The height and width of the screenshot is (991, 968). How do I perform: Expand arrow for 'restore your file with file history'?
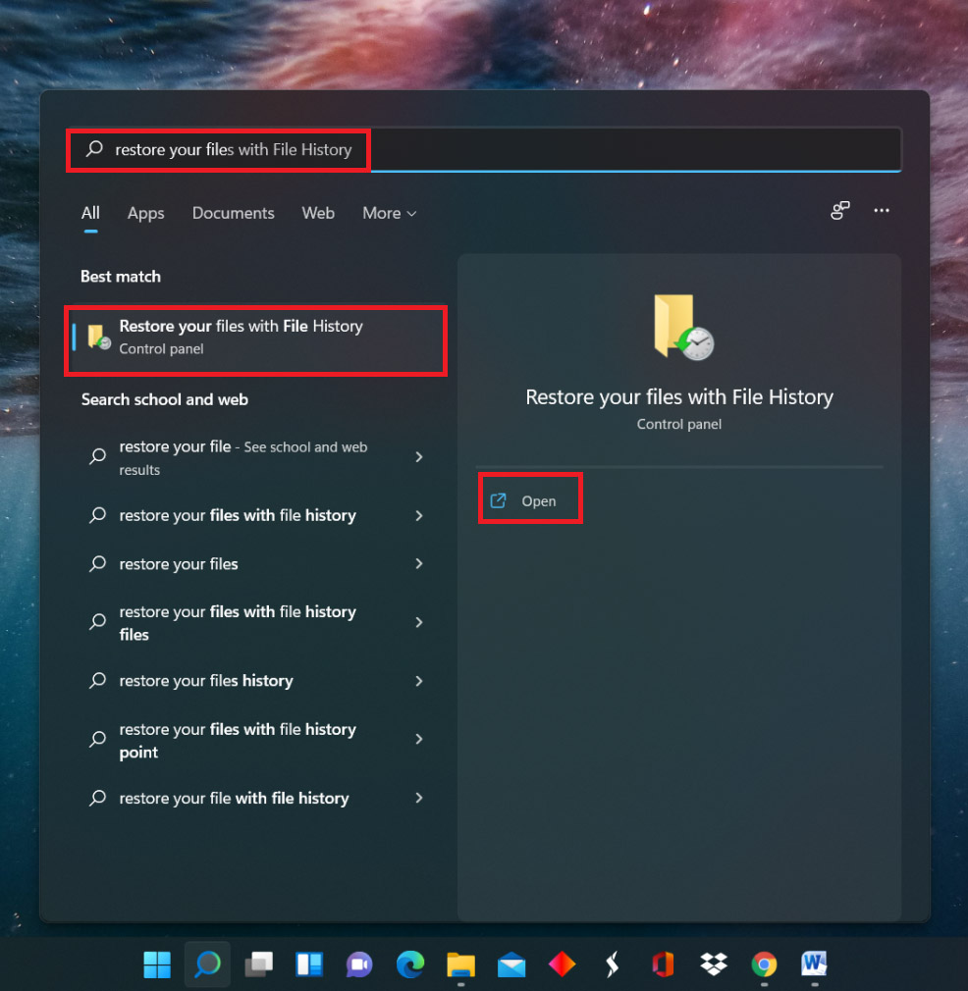point(419,799)
